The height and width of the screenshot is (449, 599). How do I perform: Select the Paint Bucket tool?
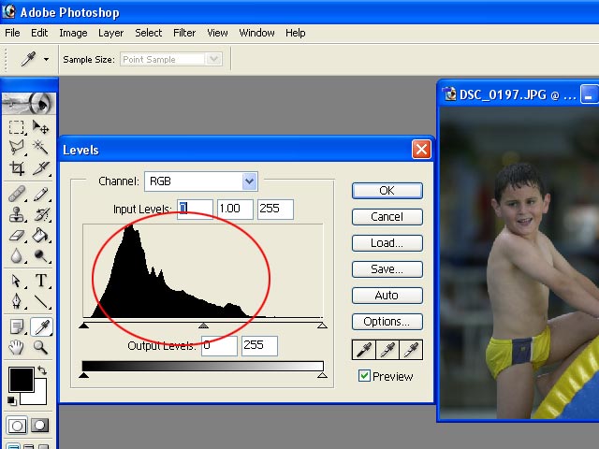[x=40, y=235]
